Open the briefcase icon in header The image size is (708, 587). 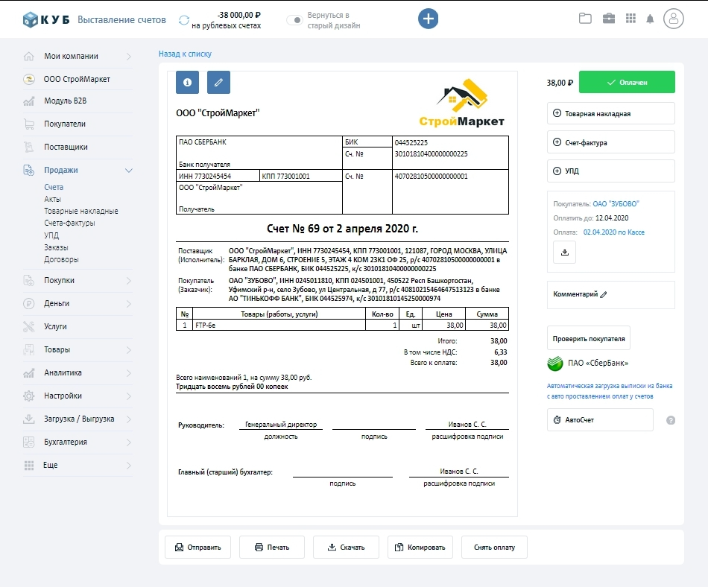[x=609, y=19]
